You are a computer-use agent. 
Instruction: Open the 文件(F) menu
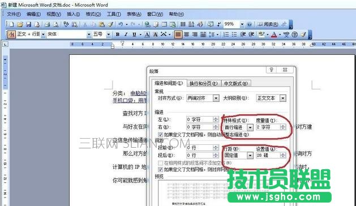tap(14, 14)
